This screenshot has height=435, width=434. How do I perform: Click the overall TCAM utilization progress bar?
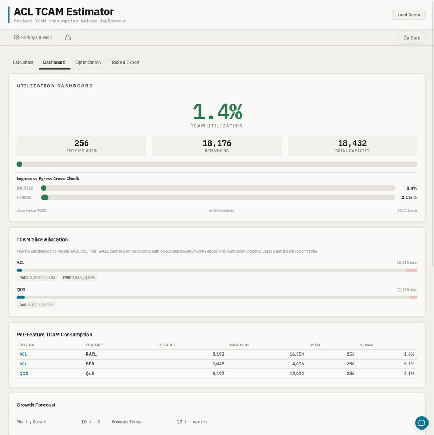(216, 164)
